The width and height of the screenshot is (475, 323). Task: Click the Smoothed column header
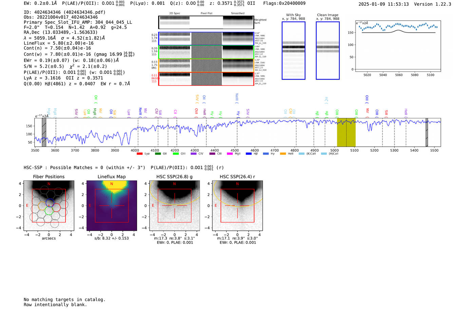coord(237,14)
